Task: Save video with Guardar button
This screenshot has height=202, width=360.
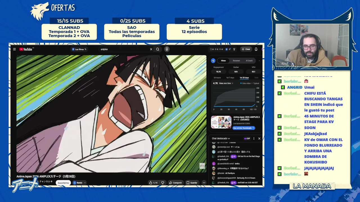Action: click(x=192, y=183)
